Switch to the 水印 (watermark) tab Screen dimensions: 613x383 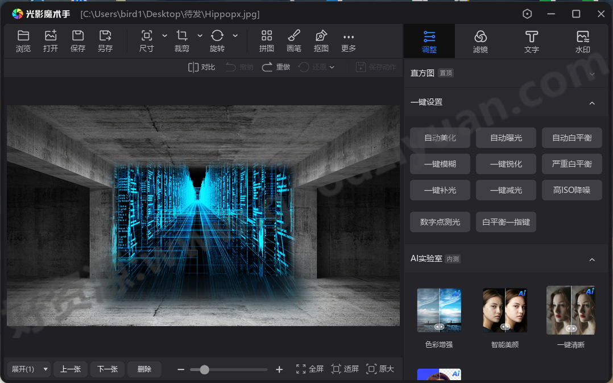point(582,41)
